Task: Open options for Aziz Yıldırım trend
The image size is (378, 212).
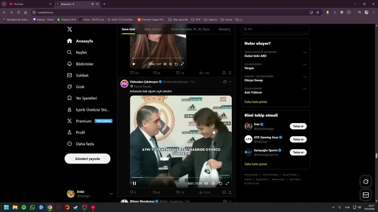Action: pyautogui.click(x=305, y=89)
